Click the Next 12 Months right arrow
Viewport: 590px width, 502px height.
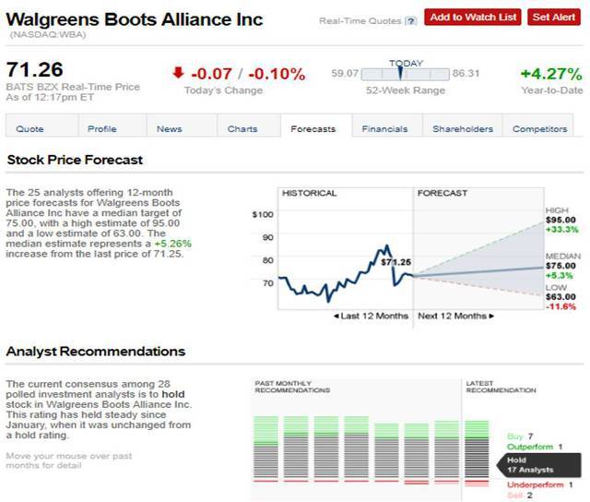click(x=491, y=316)
